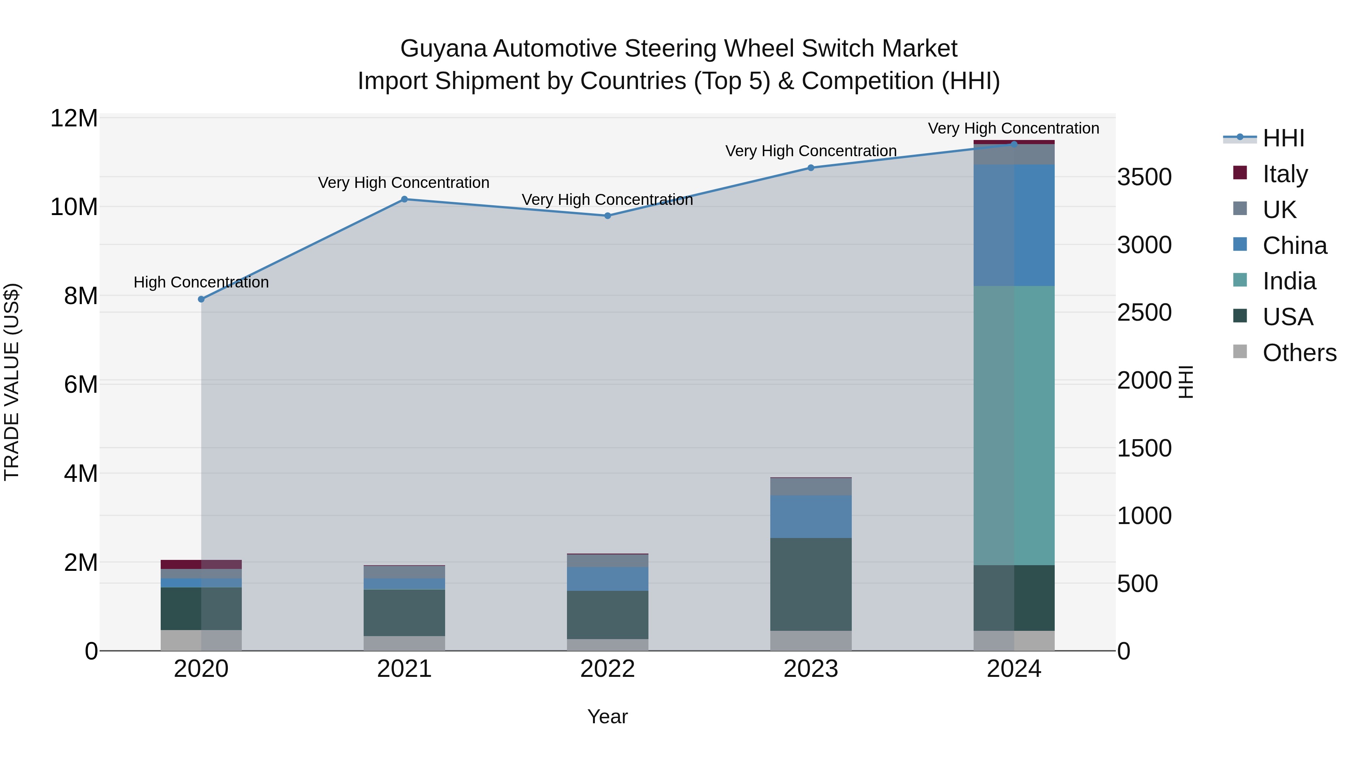Toggle the Italy legend label
1358x764 pixels.
(1285, 174)
